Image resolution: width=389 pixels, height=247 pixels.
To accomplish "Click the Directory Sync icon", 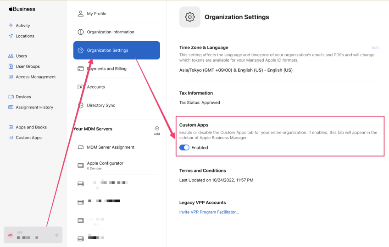I will [x=81, y=105].
